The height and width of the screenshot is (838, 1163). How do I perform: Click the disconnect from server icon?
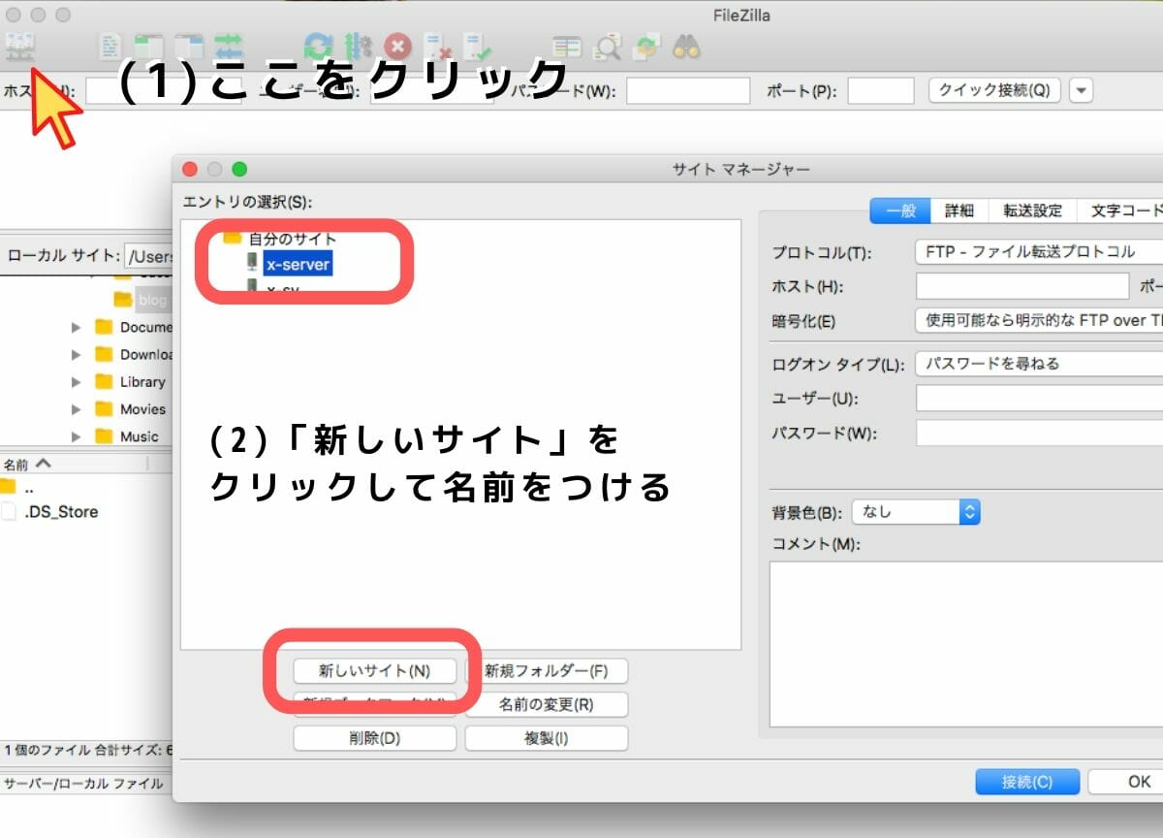pyautogui.click(x=438, y=46)
